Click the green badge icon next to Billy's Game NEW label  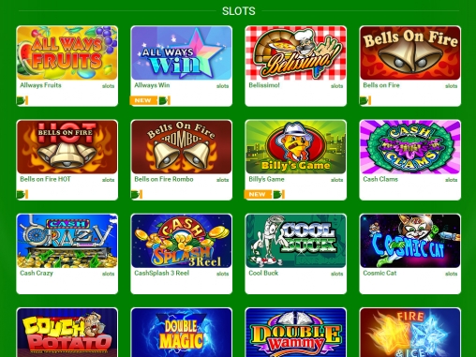pyautogui.click(x=278, y=194)
